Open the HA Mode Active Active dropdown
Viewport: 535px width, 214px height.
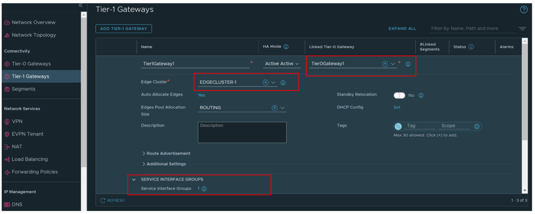point(281,64)
